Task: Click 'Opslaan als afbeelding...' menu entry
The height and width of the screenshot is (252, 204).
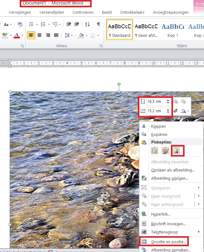Action: coord(173,170)
